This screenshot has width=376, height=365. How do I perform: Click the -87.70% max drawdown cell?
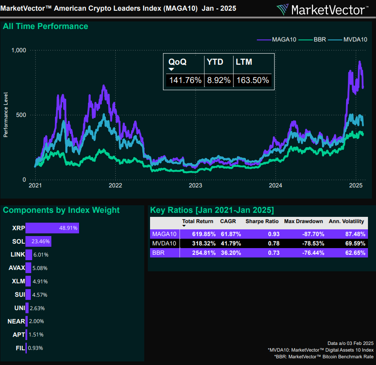pos(313,234)
